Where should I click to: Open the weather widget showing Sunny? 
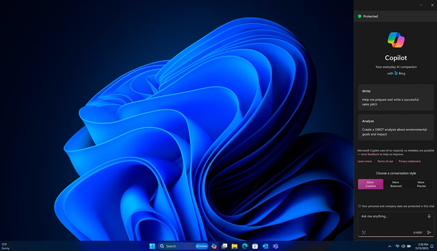(x=5, y=246)
